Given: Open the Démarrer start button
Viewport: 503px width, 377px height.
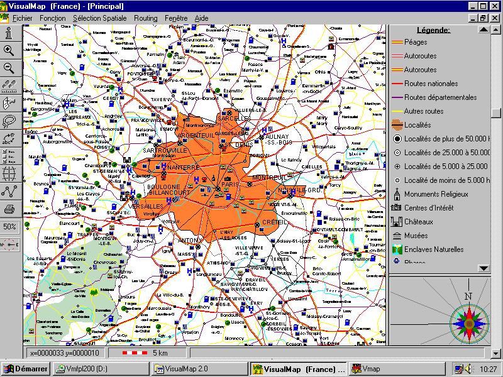Looking at the screenshot, I should click(x=25, y=369).
